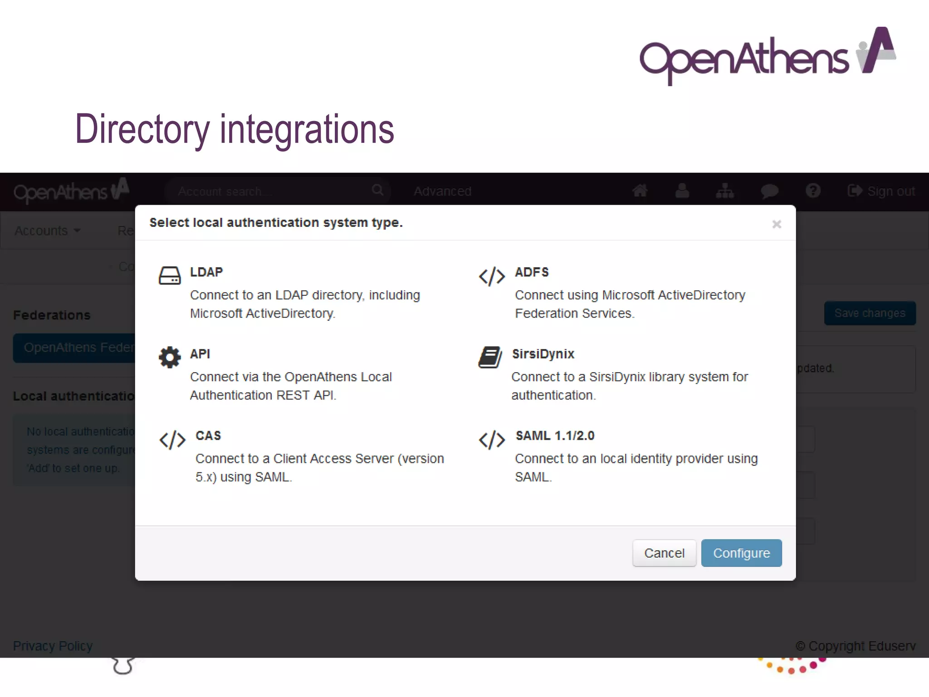Open the messages speech bubble icon
Screen dimensions: 929x697
click(769, 191)
